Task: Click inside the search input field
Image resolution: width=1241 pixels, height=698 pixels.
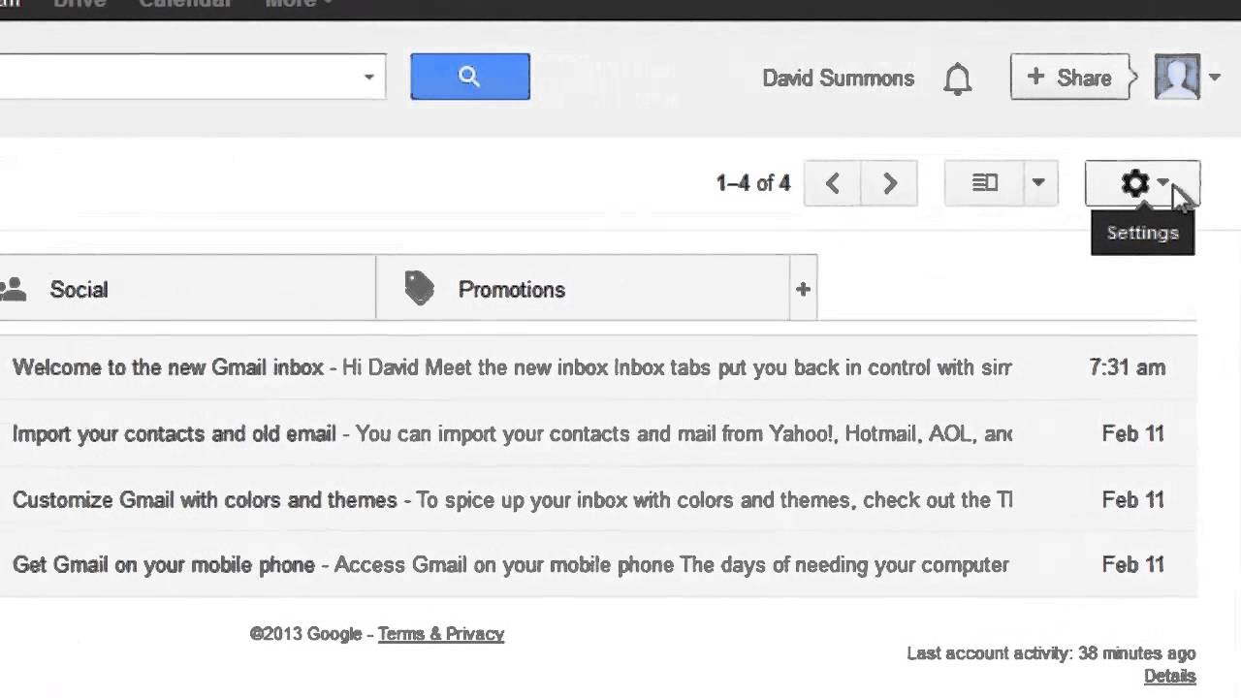Action: pyautogui.click(x=175, y=78)
